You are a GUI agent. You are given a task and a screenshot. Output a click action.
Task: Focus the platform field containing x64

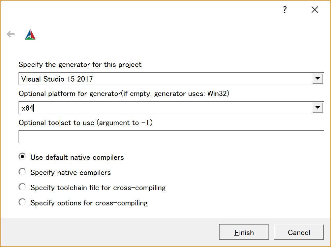(171, 108)
